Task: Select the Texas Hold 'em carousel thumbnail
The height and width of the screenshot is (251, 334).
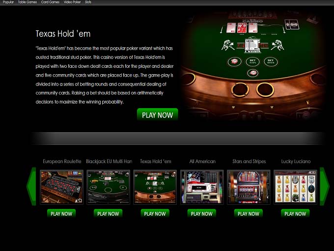Action: point(155,187)
